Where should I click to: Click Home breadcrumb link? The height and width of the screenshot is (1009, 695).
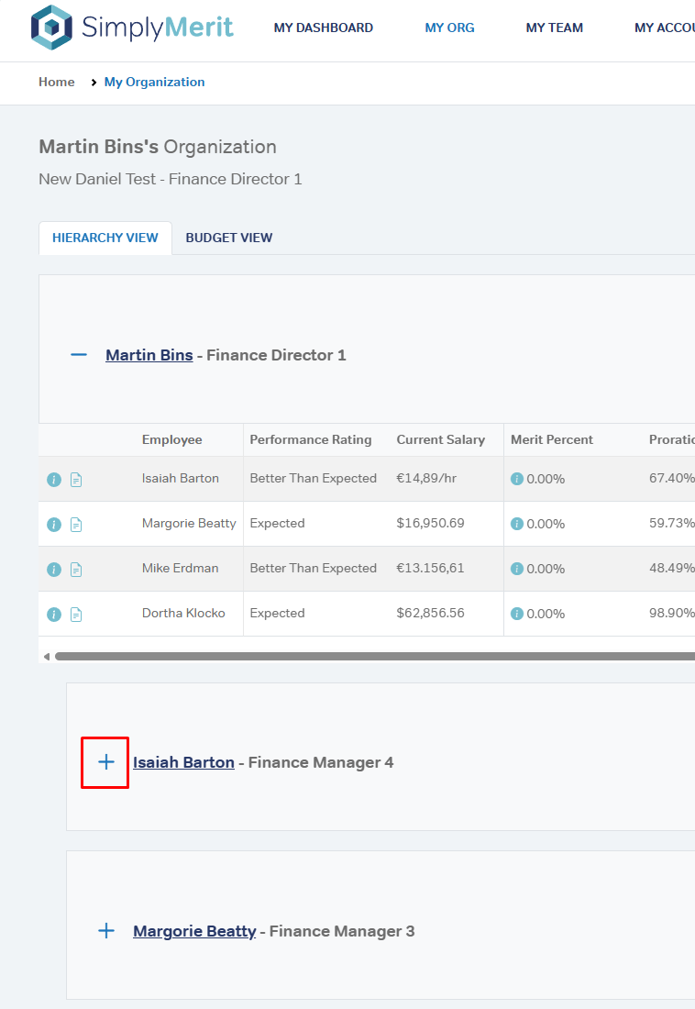pyautogui.click(x=57, y=83)
